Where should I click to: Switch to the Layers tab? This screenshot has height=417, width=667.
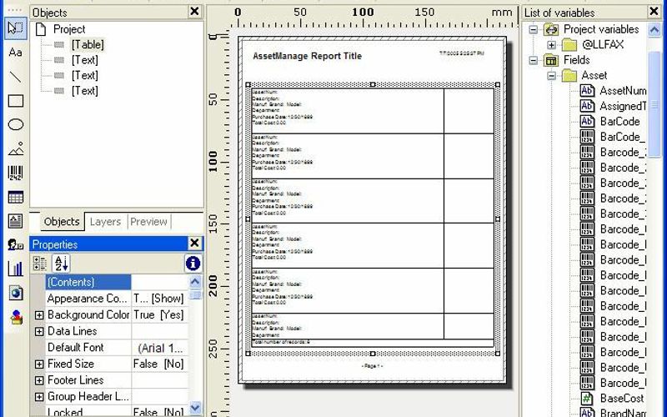click(x=105, y=222)
